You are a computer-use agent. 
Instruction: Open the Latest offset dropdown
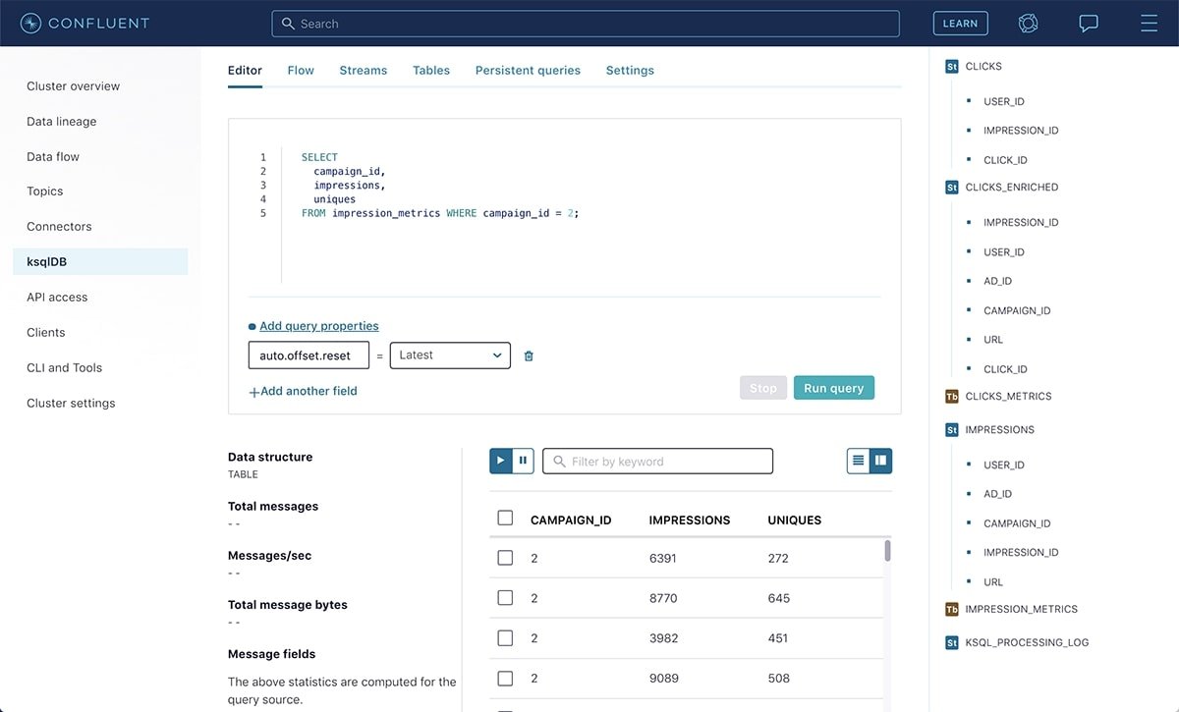tap(450, 356)
